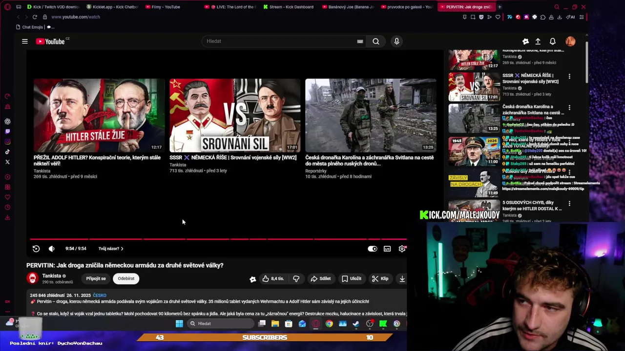This screenshot has height=351, width=625.
Task: Dislike the video with the thumbs-down button
Action: pyautogui.click(x=296, y=278)
